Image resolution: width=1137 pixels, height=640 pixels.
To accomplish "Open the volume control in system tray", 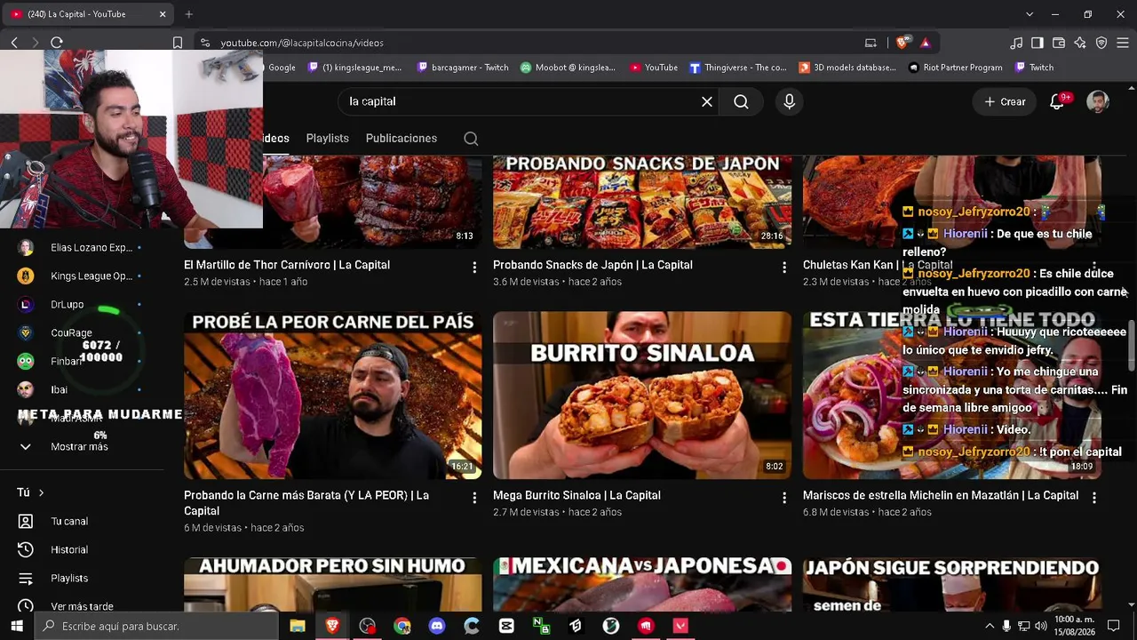I will pos(1040,626).
